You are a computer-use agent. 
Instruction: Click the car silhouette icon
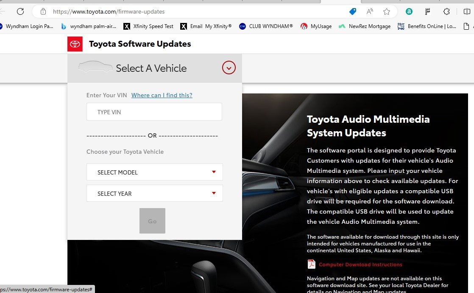click(95, 67)
